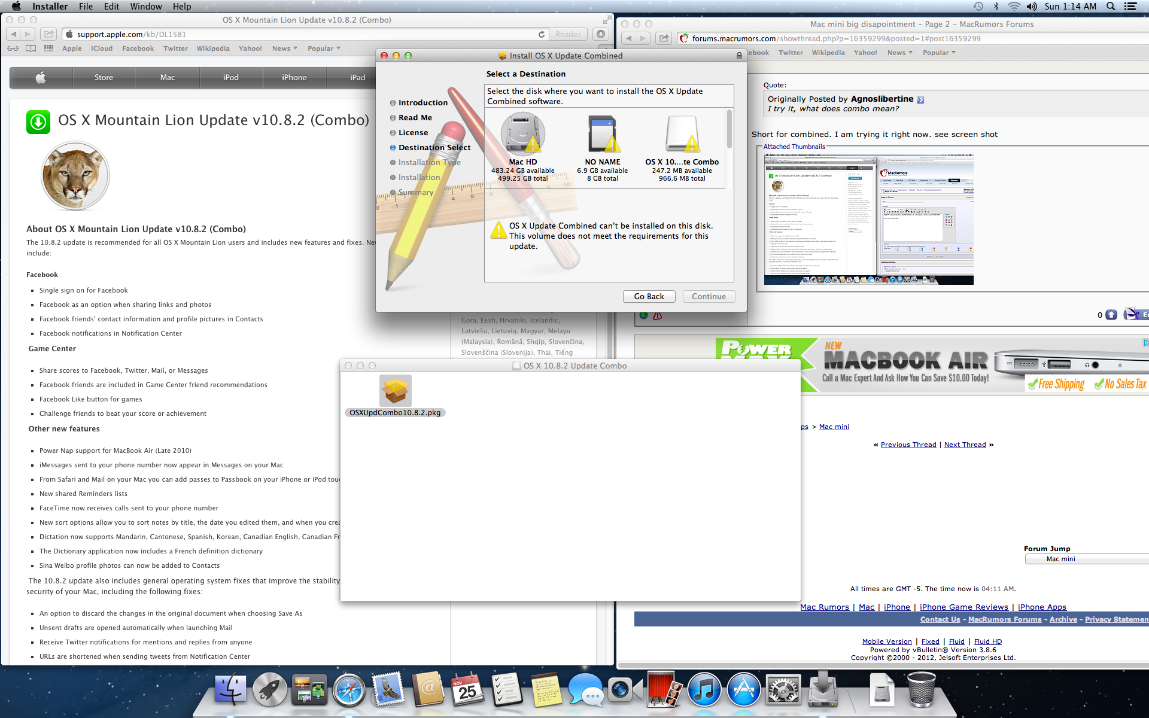Open the iPhone tab on Apple site

click(x=294, y=78)
